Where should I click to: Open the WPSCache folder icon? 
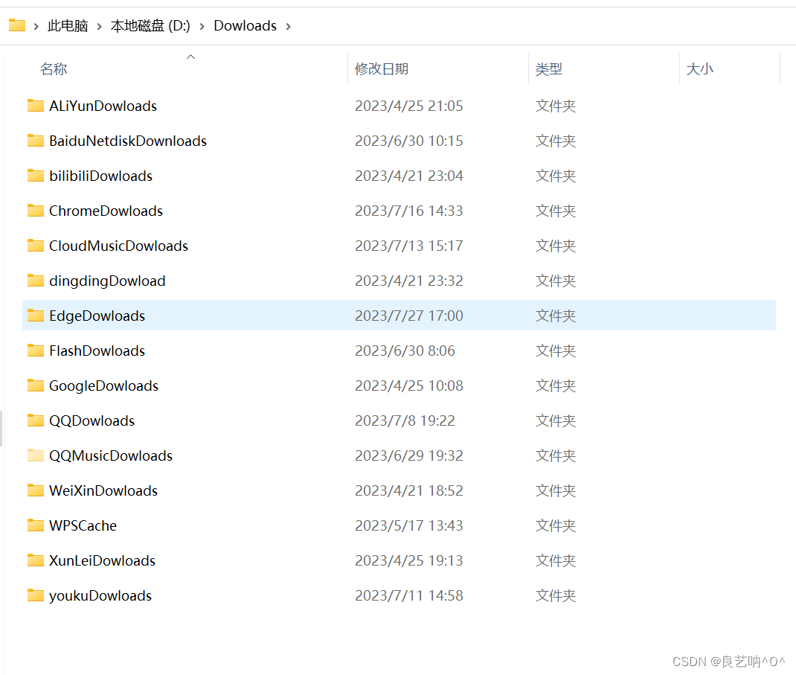tap(36, 525)
